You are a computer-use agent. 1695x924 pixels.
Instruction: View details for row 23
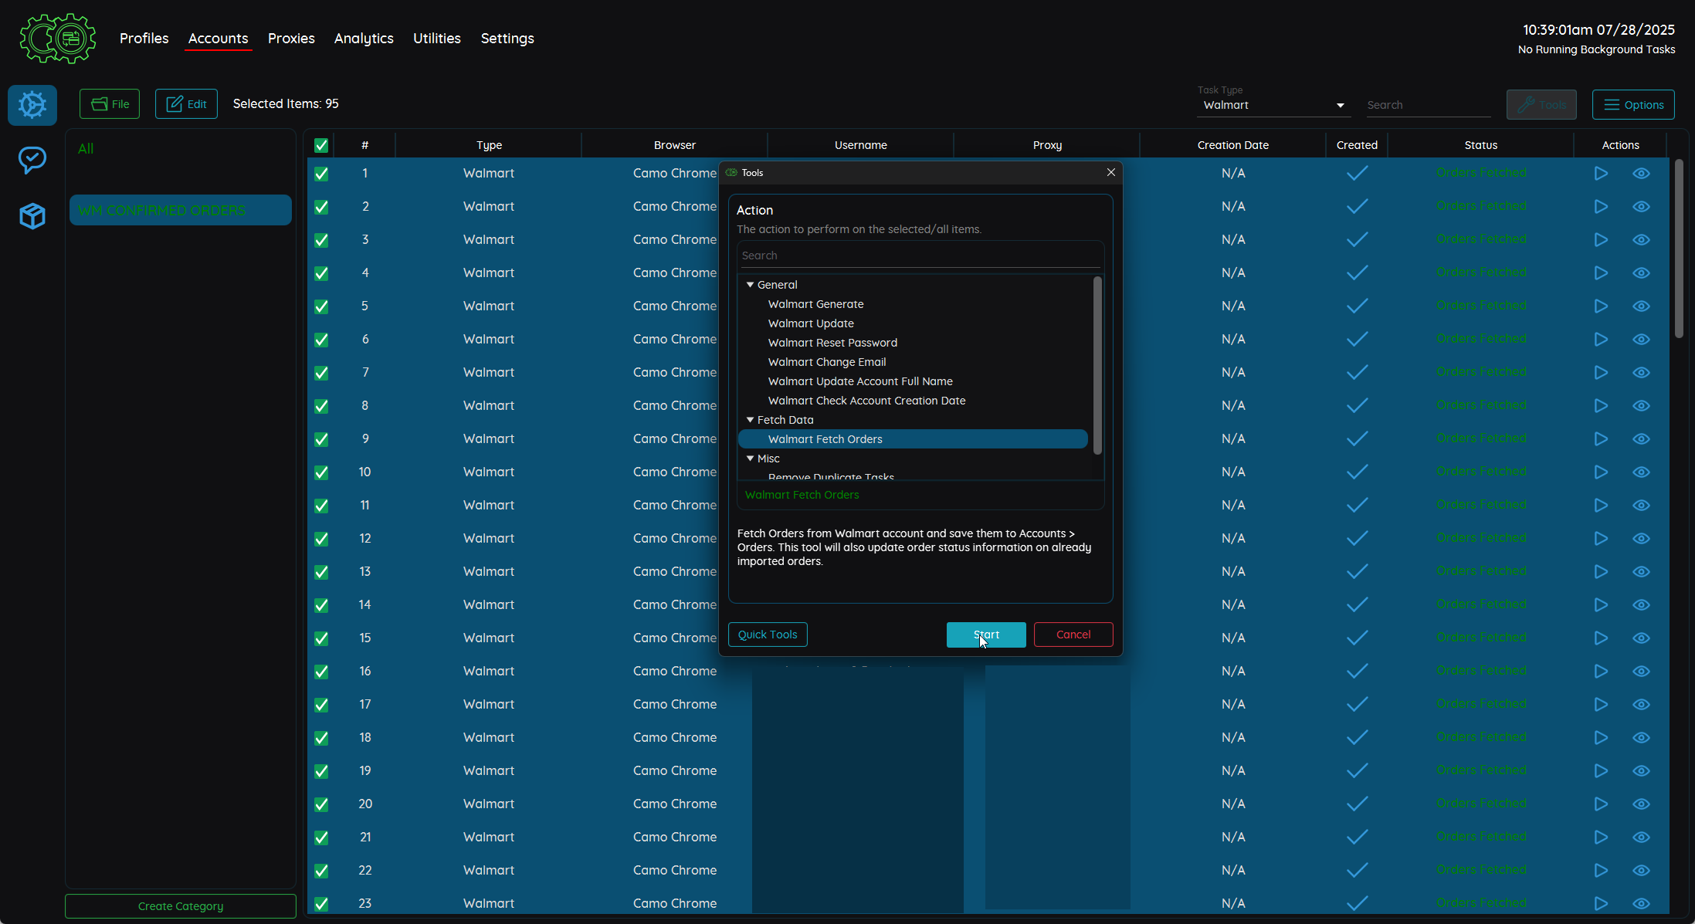tap(1641, 904)
